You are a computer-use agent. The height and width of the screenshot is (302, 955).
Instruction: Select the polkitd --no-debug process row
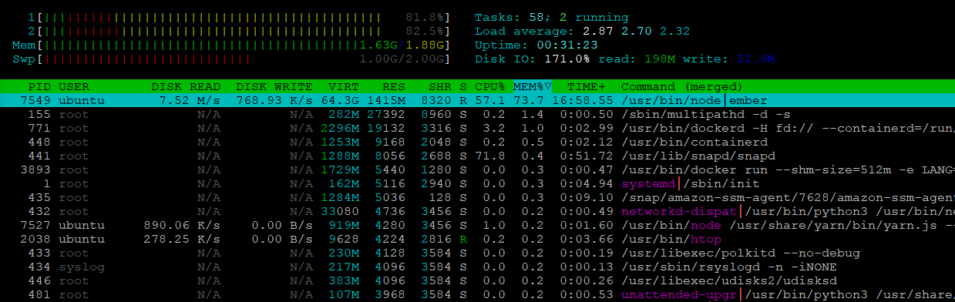click(x=477, y=253)
